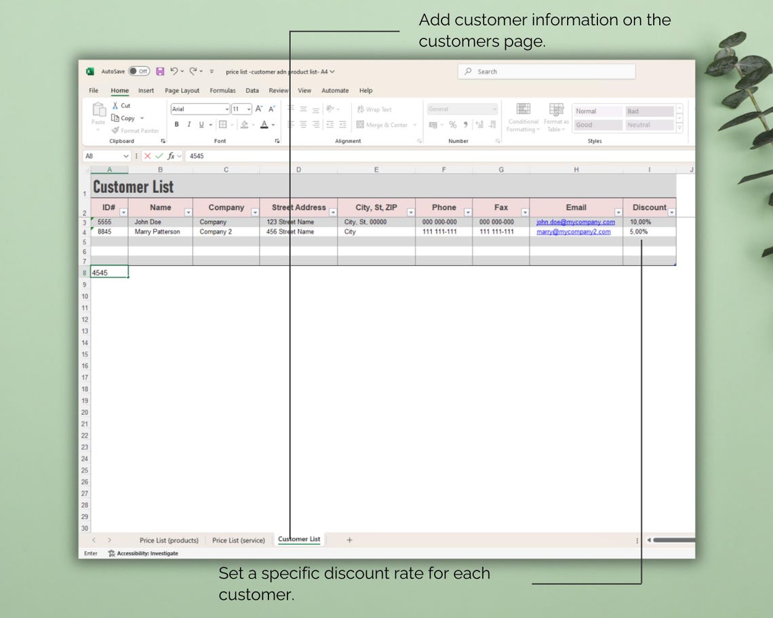Click the Accessibility Investigate status icon
The image size is (773, 618).
pos(111,554)
